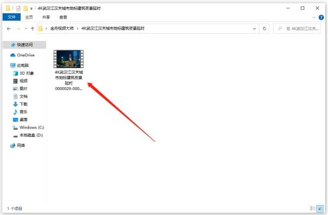Open the 文件 ribbon tab

[x=11, y=17]
